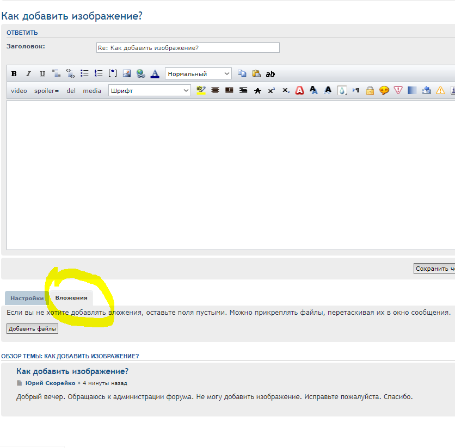
Task: Expand the Шрифт font dropdown
Action: (x=149, y=91)
